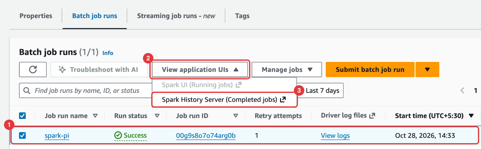
Task: Select the Batch job runs tab
Action: [94, 16]
